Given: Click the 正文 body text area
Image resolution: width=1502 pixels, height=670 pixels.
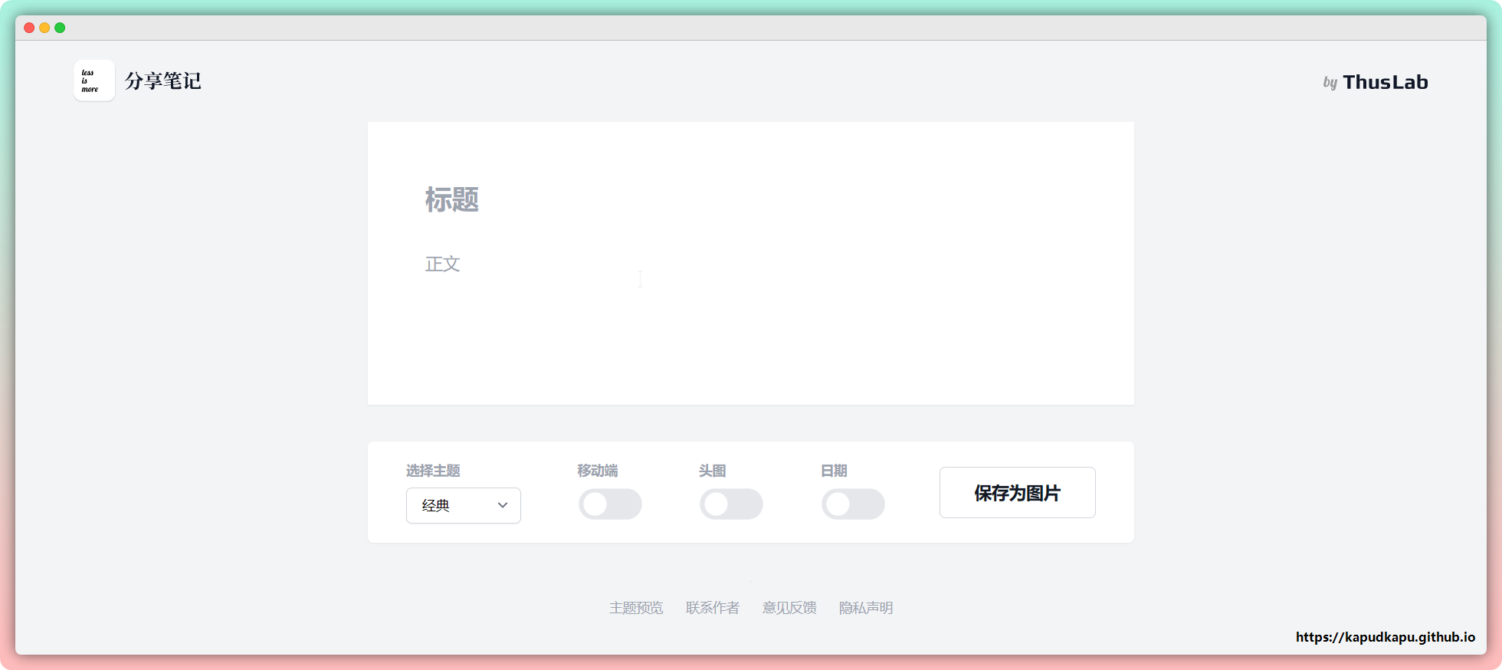Looking at the screenshot, I should [x=443, y=264].
